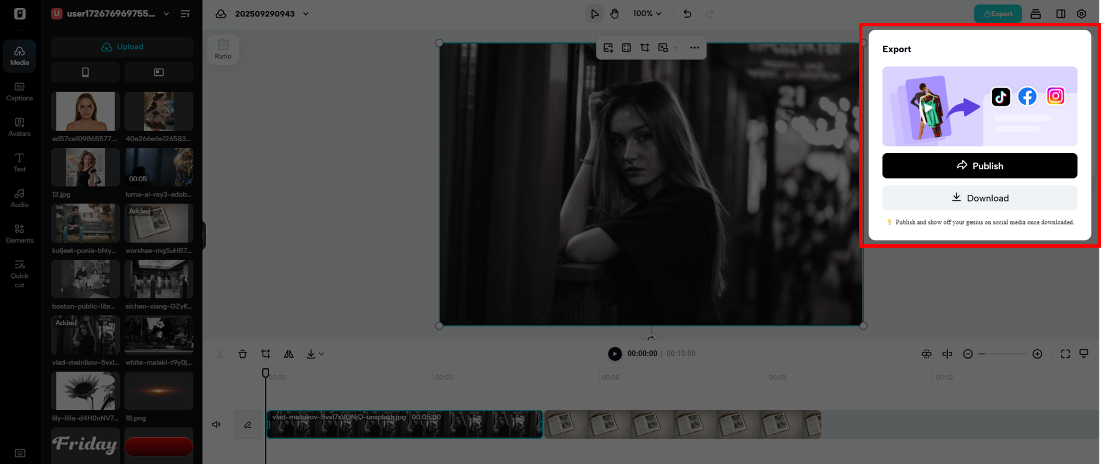Click the undo arrow

pos(687,14)
